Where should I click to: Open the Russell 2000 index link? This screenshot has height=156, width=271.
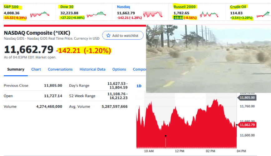pyautogui.click(x=185, y=7)
